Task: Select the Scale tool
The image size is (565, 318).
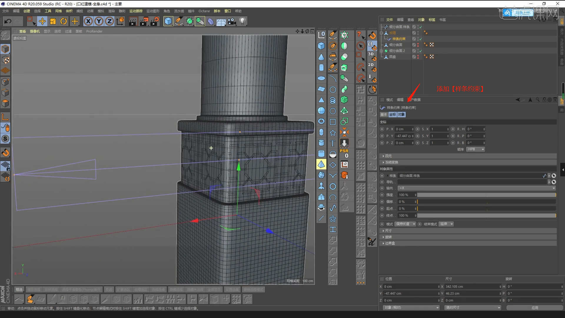Action: pos(53,21)
